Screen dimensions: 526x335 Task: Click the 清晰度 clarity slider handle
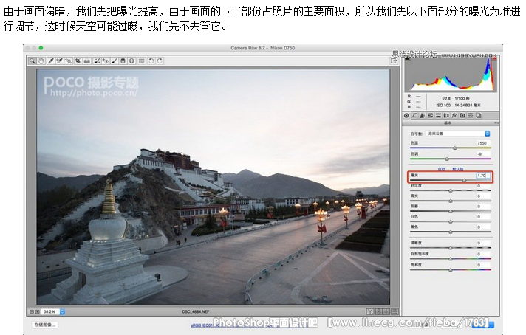click(x=451, y=248)
